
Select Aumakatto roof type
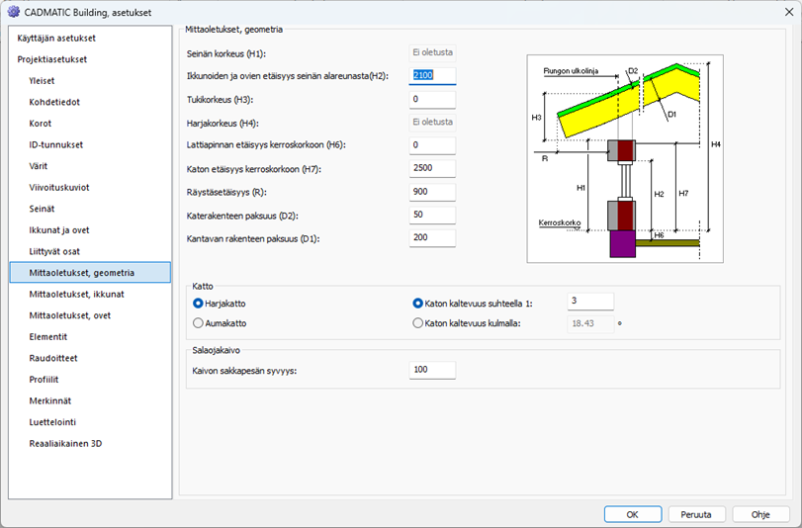(x=199, y=322)
